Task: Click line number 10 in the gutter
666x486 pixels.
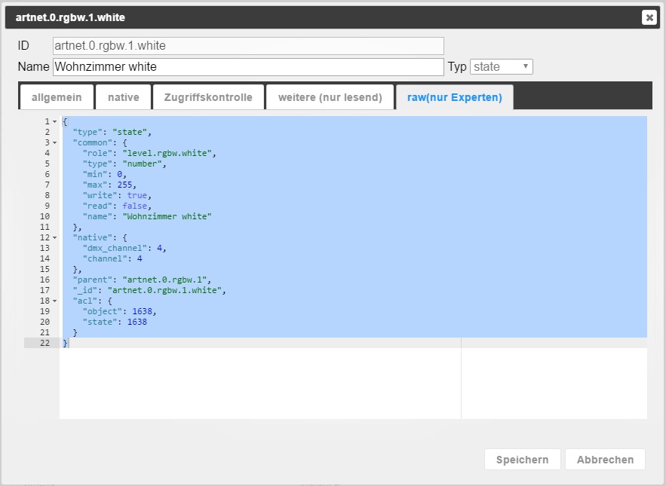Action: point(45,216)
